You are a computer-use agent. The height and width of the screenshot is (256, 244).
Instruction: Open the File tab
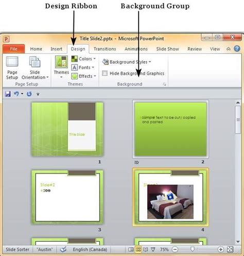(x=13, y=49)
